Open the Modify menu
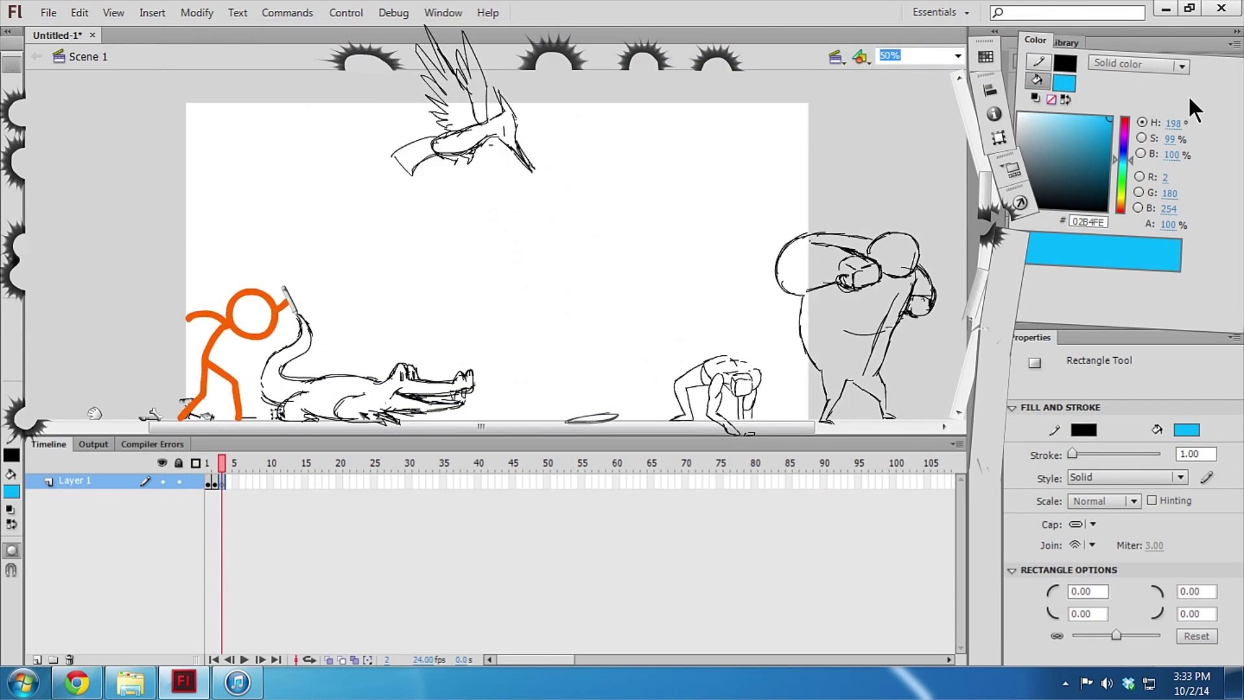This screenshot has height=700, width=1244. pyautogui.click(x=196, y=12)
